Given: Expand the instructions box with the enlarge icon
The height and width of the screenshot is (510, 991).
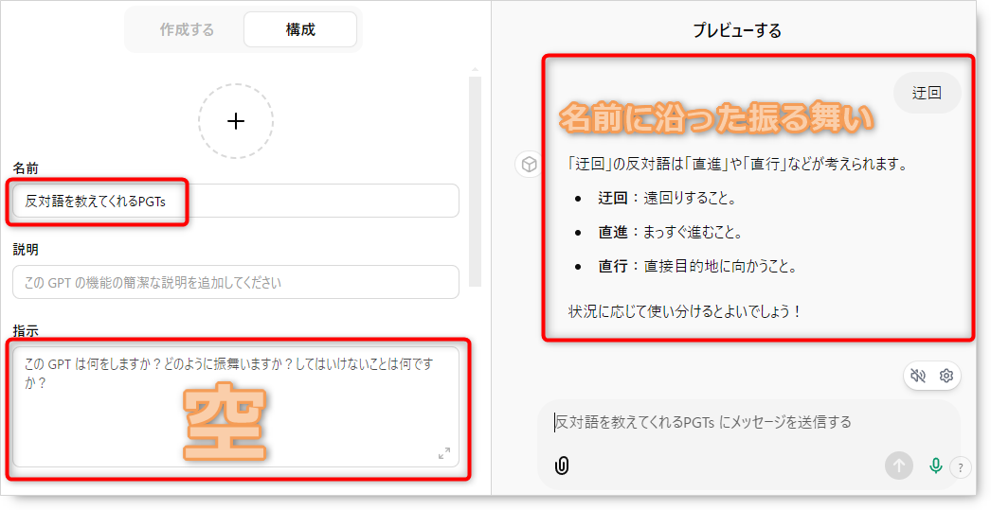Looking at the screenshot, I should (444, 453).
